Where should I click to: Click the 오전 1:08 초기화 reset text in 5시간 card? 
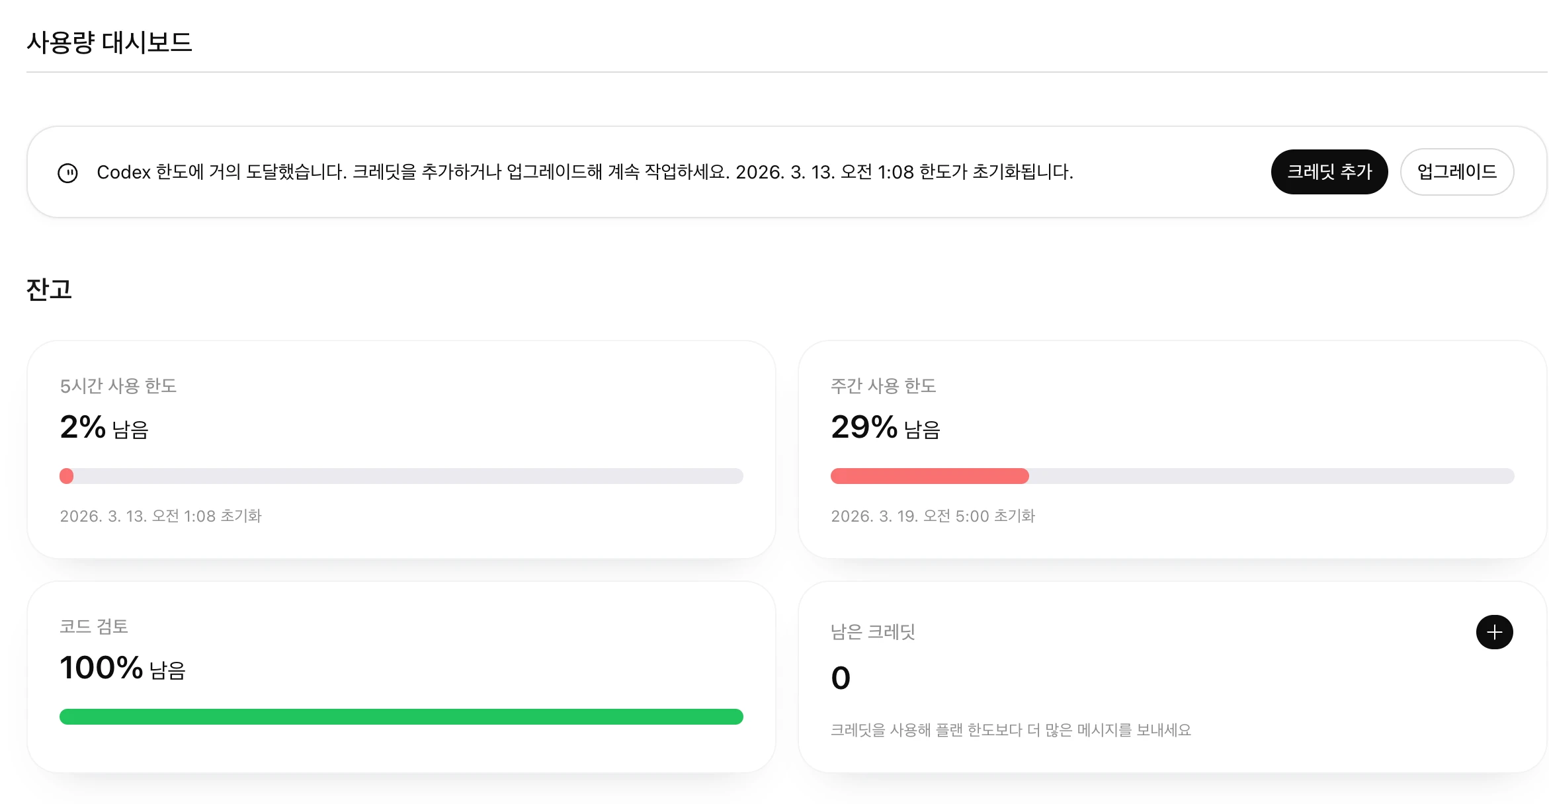pos(161,516)
